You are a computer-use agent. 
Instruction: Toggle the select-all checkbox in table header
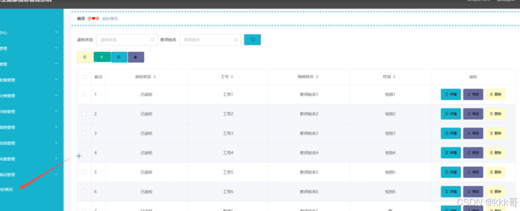(x=84, y=77)
